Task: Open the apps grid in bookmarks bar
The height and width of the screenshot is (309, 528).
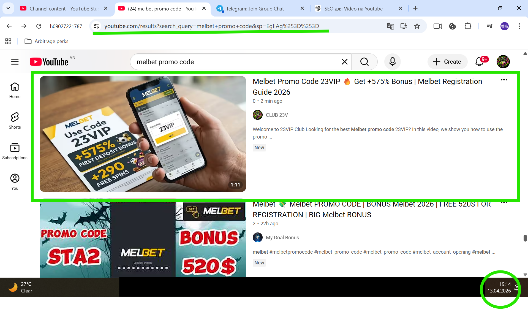Action: [8, 41]
